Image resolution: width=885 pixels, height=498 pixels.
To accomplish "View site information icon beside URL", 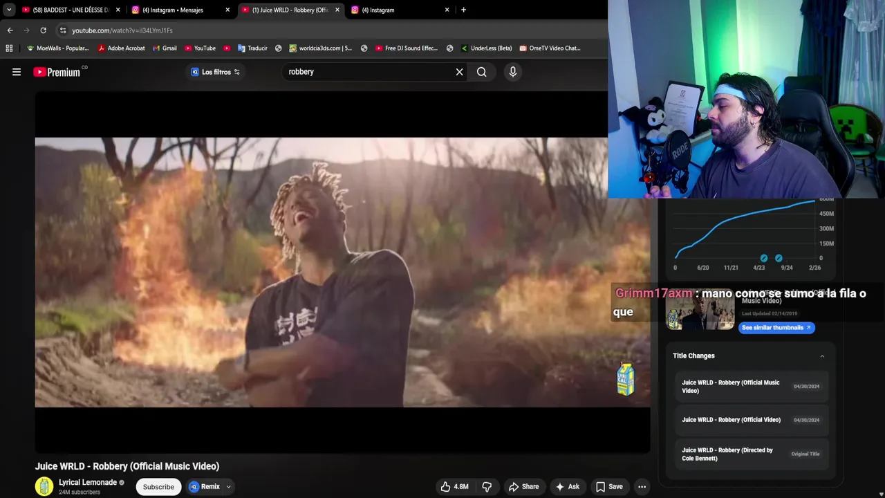I will 63,30.
